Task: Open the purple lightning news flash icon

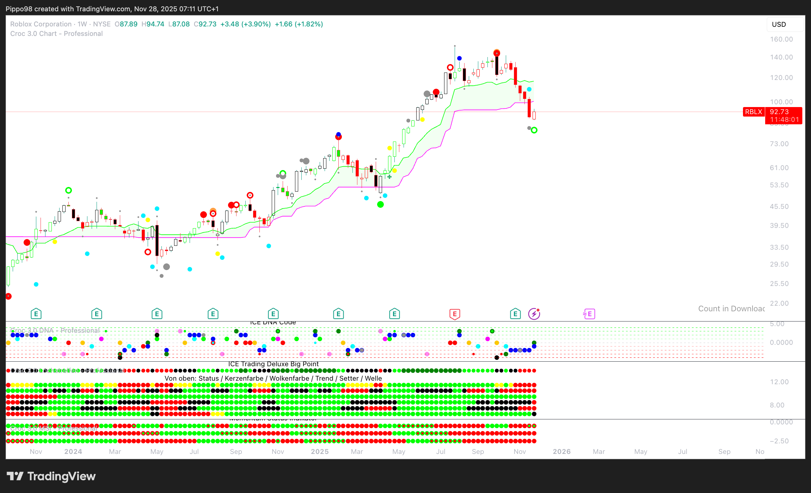Action: click(x=534, y=314)
